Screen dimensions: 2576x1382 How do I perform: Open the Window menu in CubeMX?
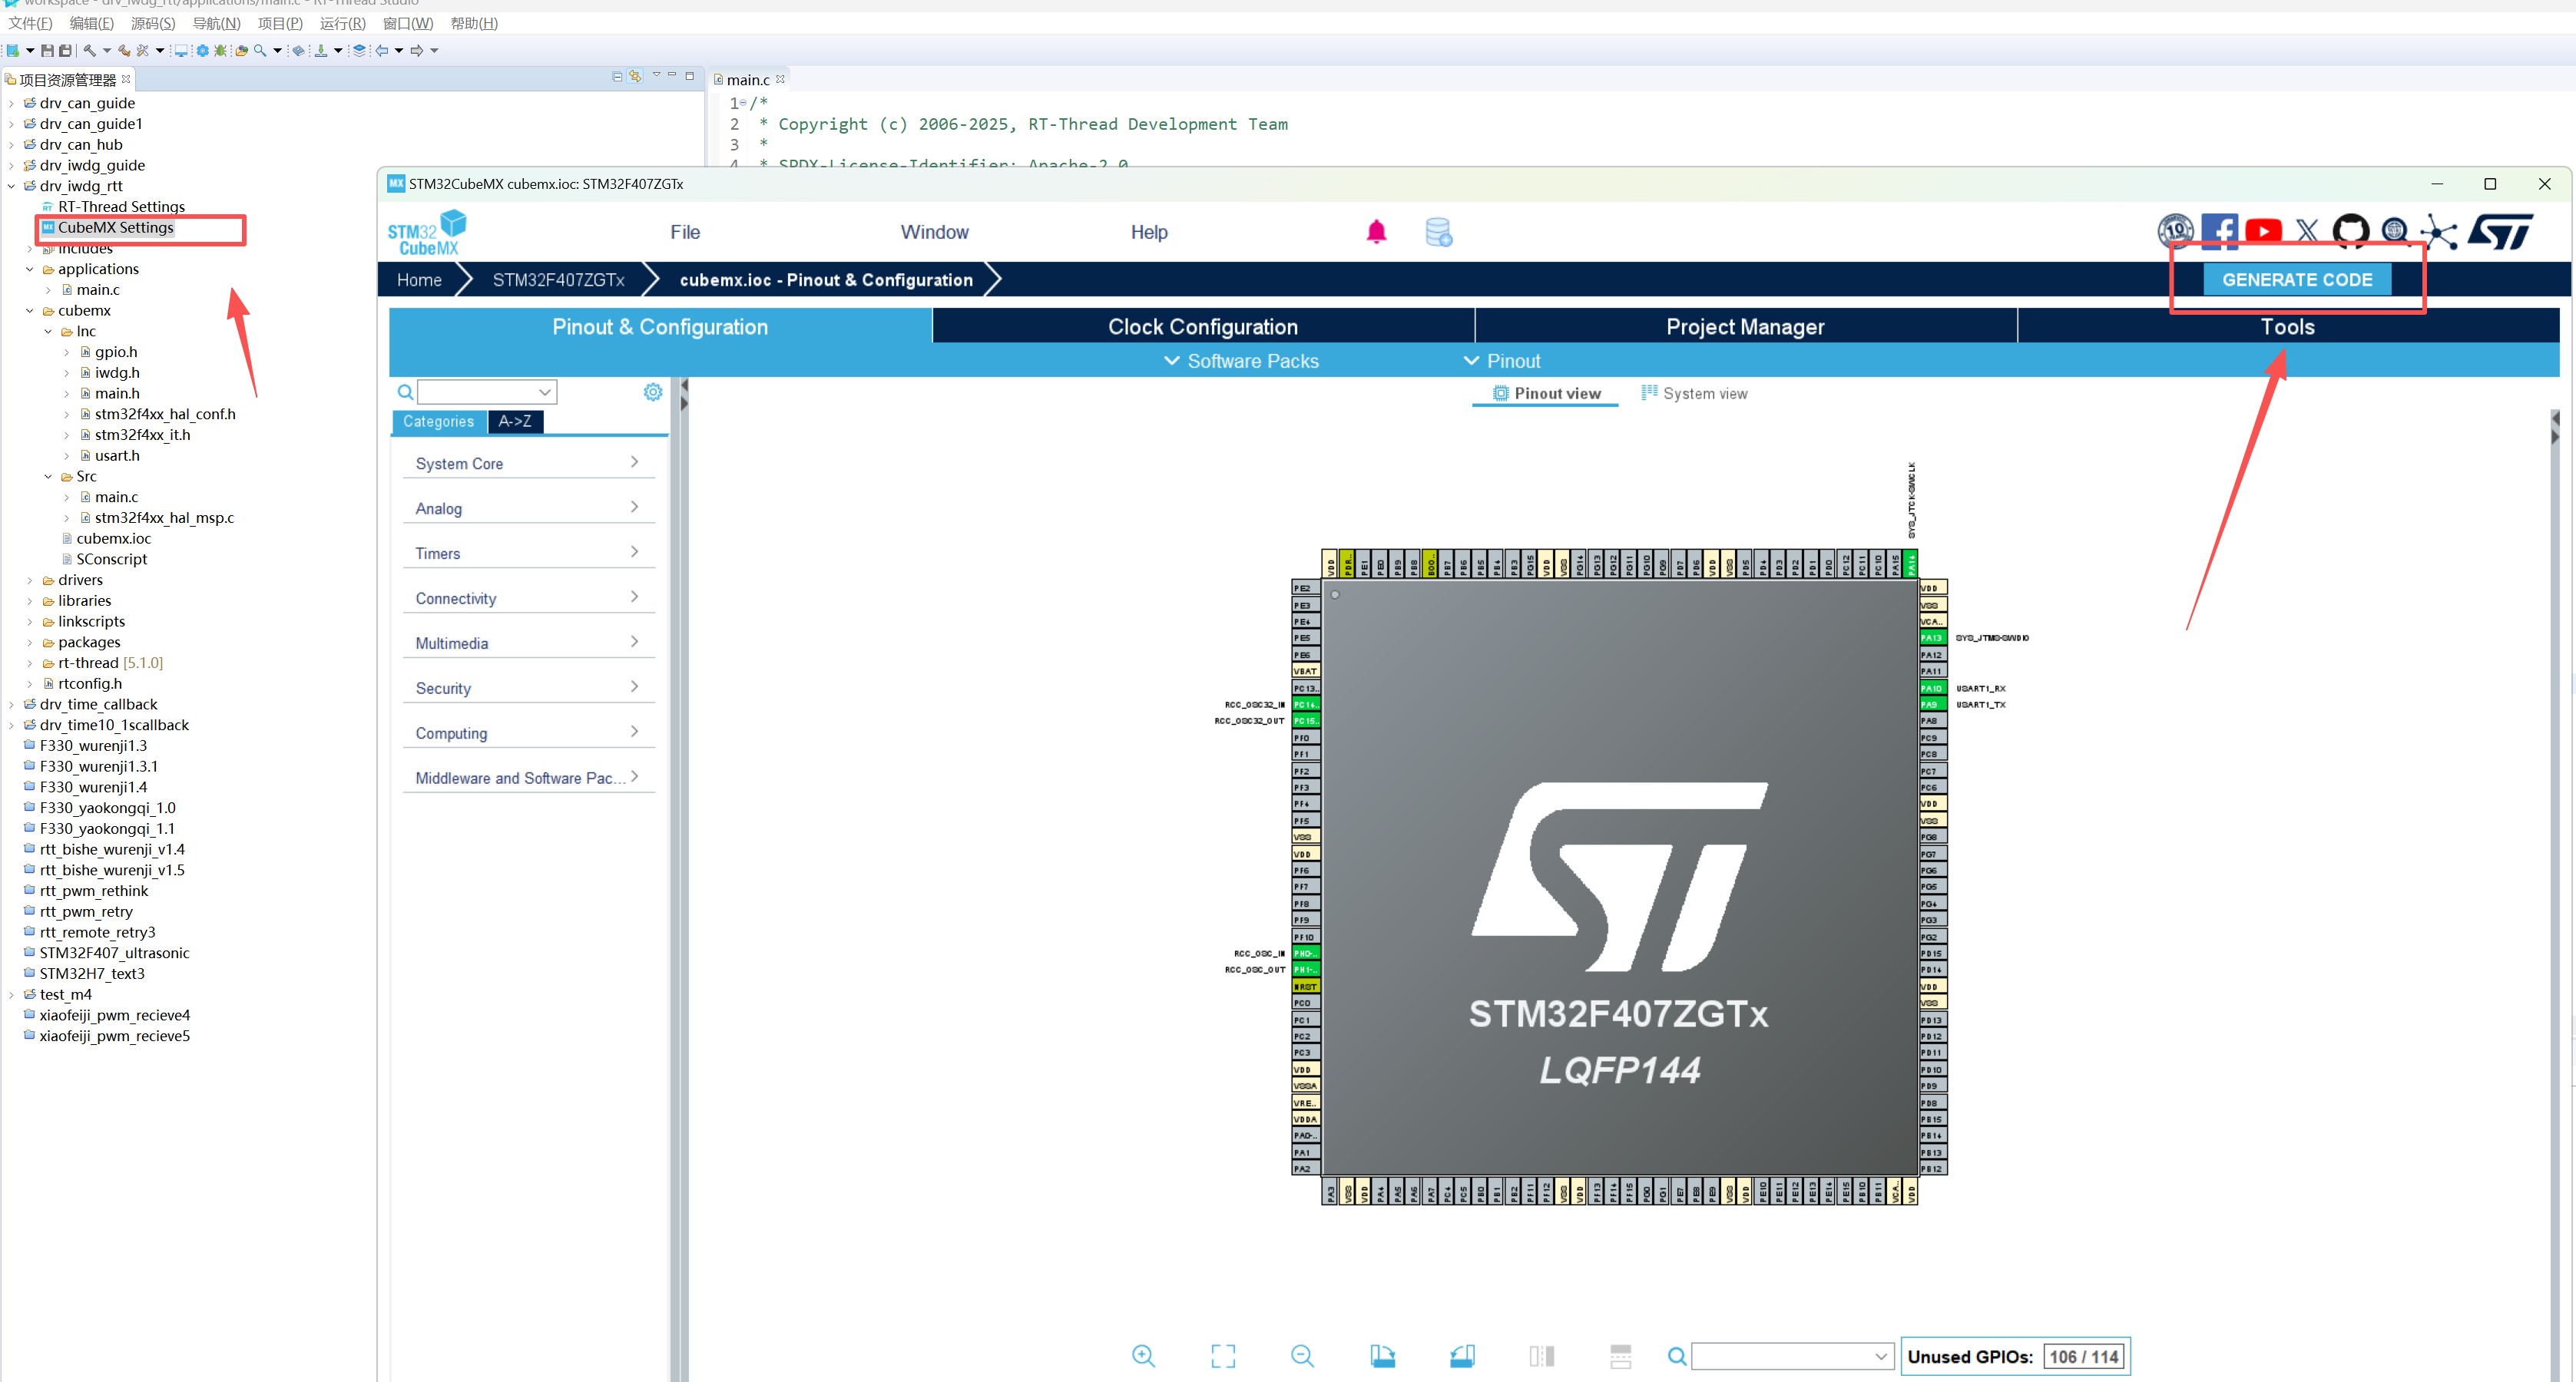tap(934, 232)
